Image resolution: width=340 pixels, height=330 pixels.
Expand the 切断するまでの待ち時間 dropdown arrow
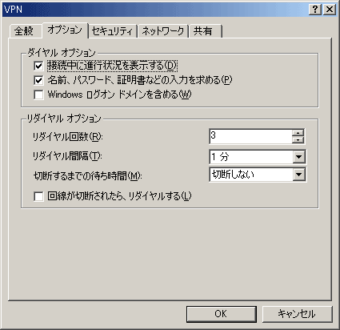coord(298,175)
